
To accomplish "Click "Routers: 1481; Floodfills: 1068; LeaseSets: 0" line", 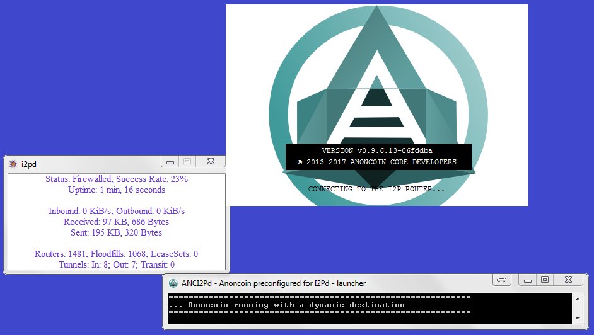I will coord(116,254).
